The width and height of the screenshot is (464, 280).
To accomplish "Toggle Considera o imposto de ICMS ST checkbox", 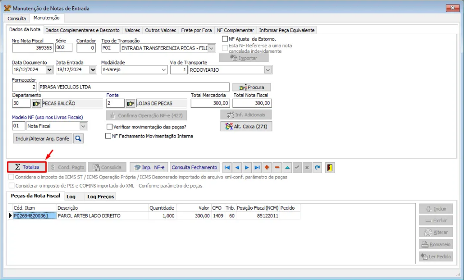I will (x=11, y=177).
